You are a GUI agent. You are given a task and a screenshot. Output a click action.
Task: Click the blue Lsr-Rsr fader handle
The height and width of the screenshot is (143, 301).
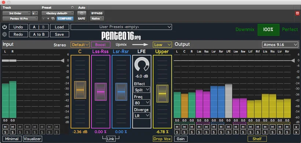tap(121, 92)
